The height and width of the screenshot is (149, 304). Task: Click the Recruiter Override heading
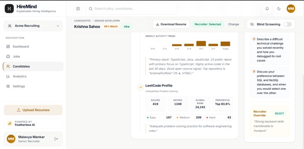click(260, 113)
